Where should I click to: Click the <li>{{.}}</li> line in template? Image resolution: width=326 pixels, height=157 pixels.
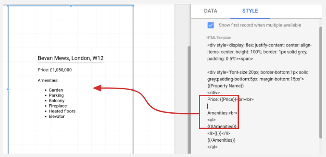219,133
